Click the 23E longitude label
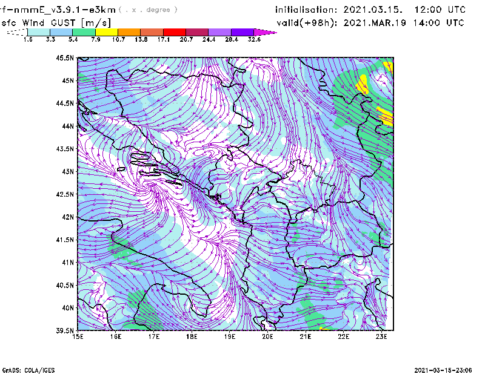Viewport: 485px width, 374px height. click(381, 336)
